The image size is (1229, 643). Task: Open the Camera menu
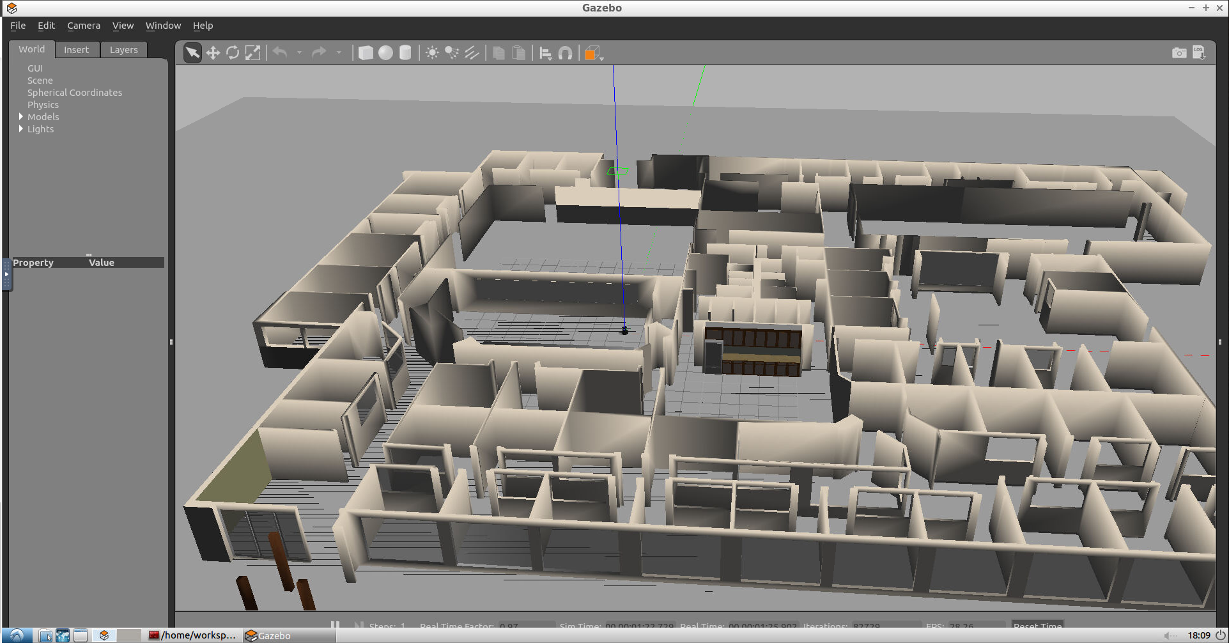click(x=84, y=26)
